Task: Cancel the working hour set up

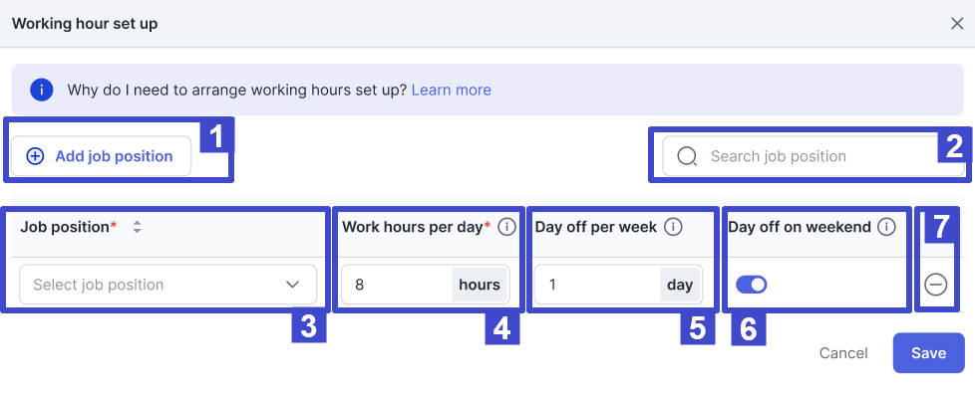Action: pos(843,353)
